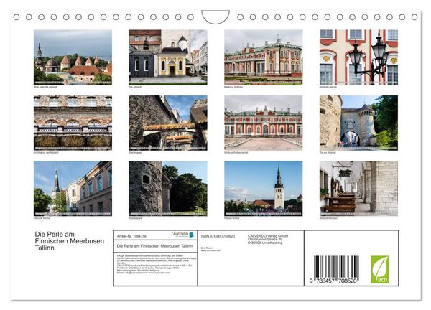The height and width of the screenshot is (310, 431).
Task: Open the city wall wooden walkway photo
Action: [168, 123]
